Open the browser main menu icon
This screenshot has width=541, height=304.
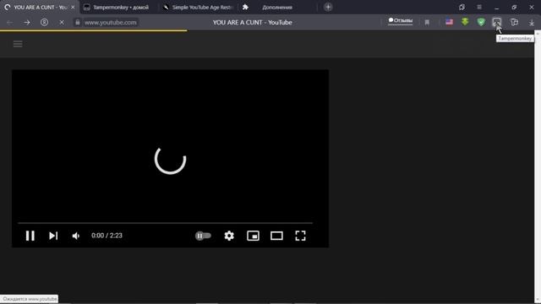[x=479, y=7]
